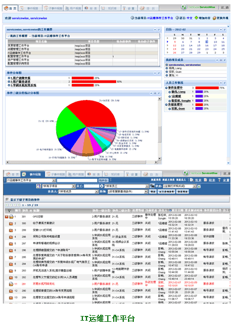Click the filter funnel icon in the event table header
This screenshot has height=326, width=234.
9,211
